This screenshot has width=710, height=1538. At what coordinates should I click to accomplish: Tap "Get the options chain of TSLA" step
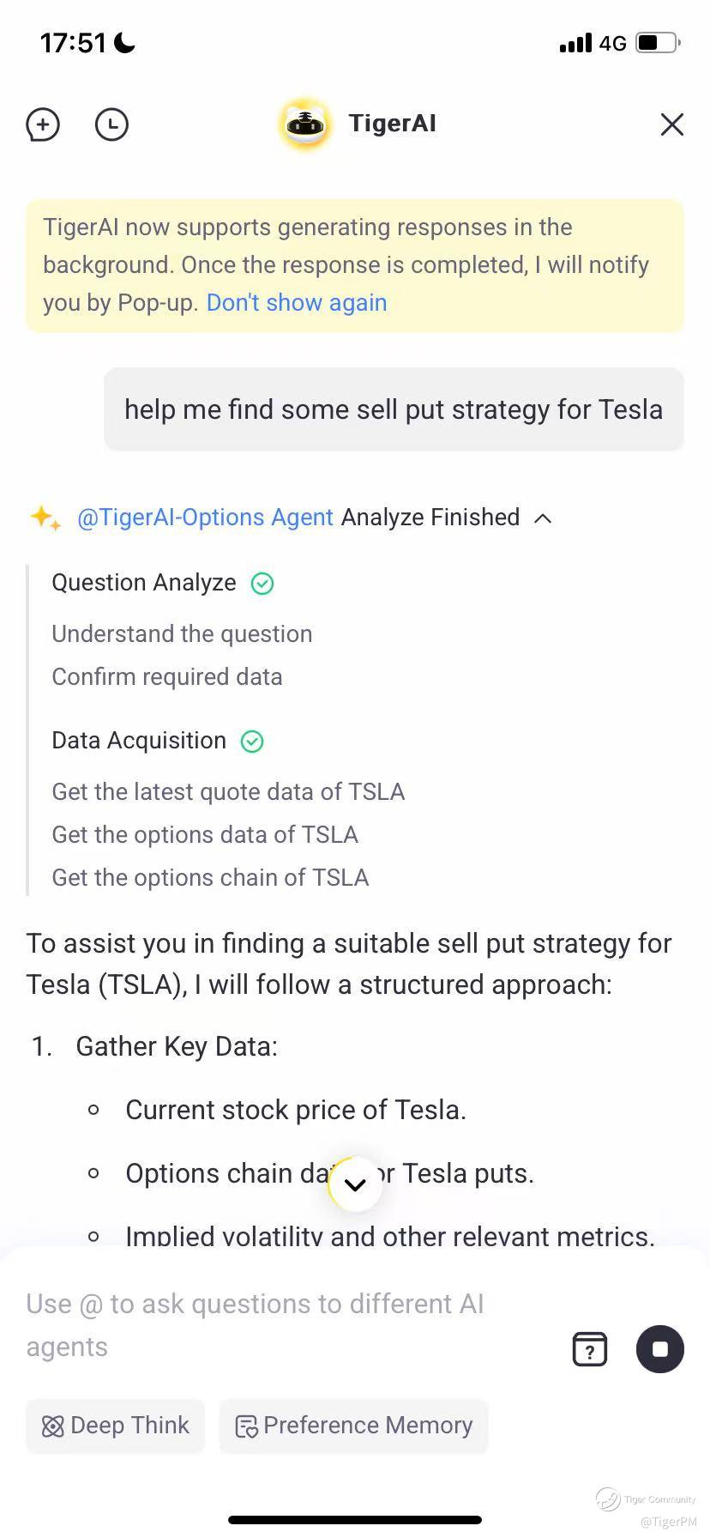pos(210,878)
